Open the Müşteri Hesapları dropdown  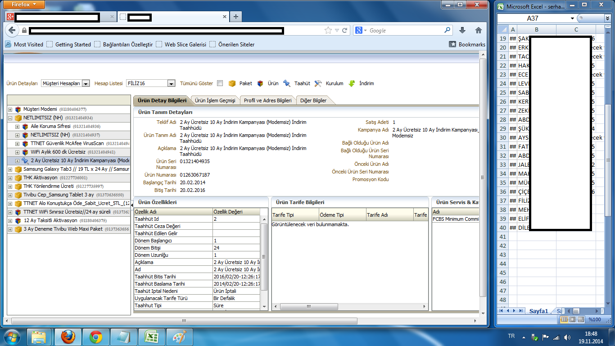click(86, 83)
